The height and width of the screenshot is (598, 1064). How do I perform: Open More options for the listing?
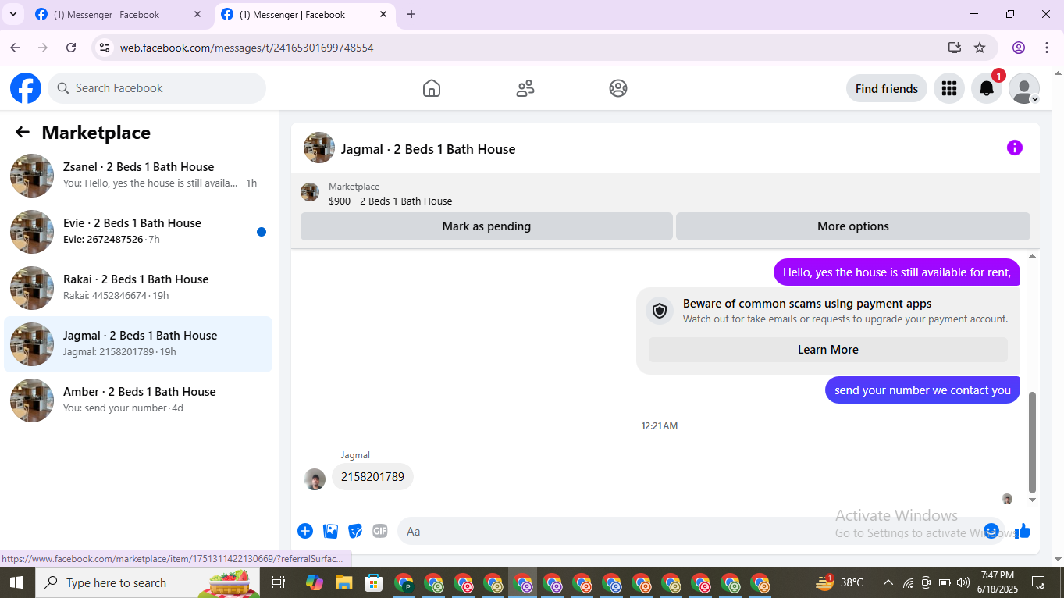pyautogui.click(x=853, y=226)
